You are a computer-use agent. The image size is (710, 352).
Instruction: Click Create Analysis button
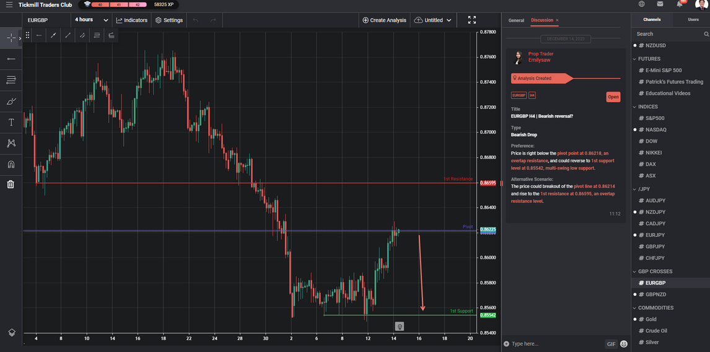tap(385, 20)
